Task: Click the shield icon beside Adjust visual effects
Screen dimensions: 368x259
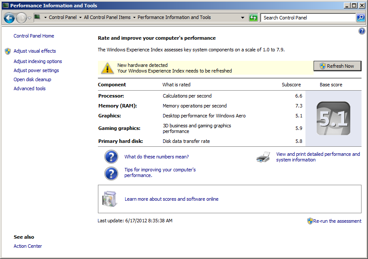Action: click(x=8, y=51)
